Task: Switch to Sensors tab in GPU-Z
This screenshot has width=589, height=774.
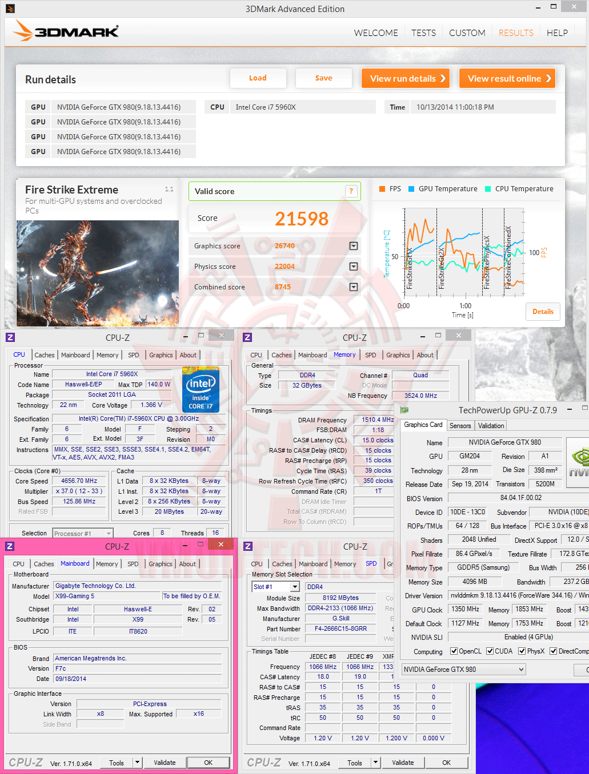Action: pos(460,426)
